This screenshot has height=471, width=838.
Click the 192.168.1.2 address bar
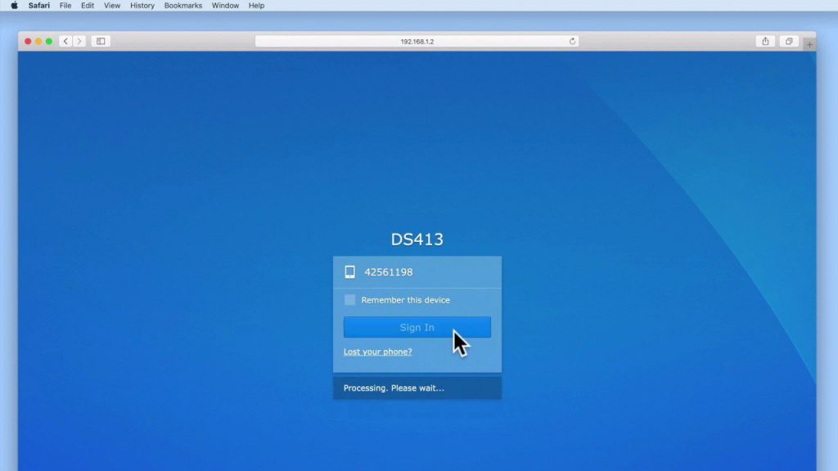tap(417, 41)
